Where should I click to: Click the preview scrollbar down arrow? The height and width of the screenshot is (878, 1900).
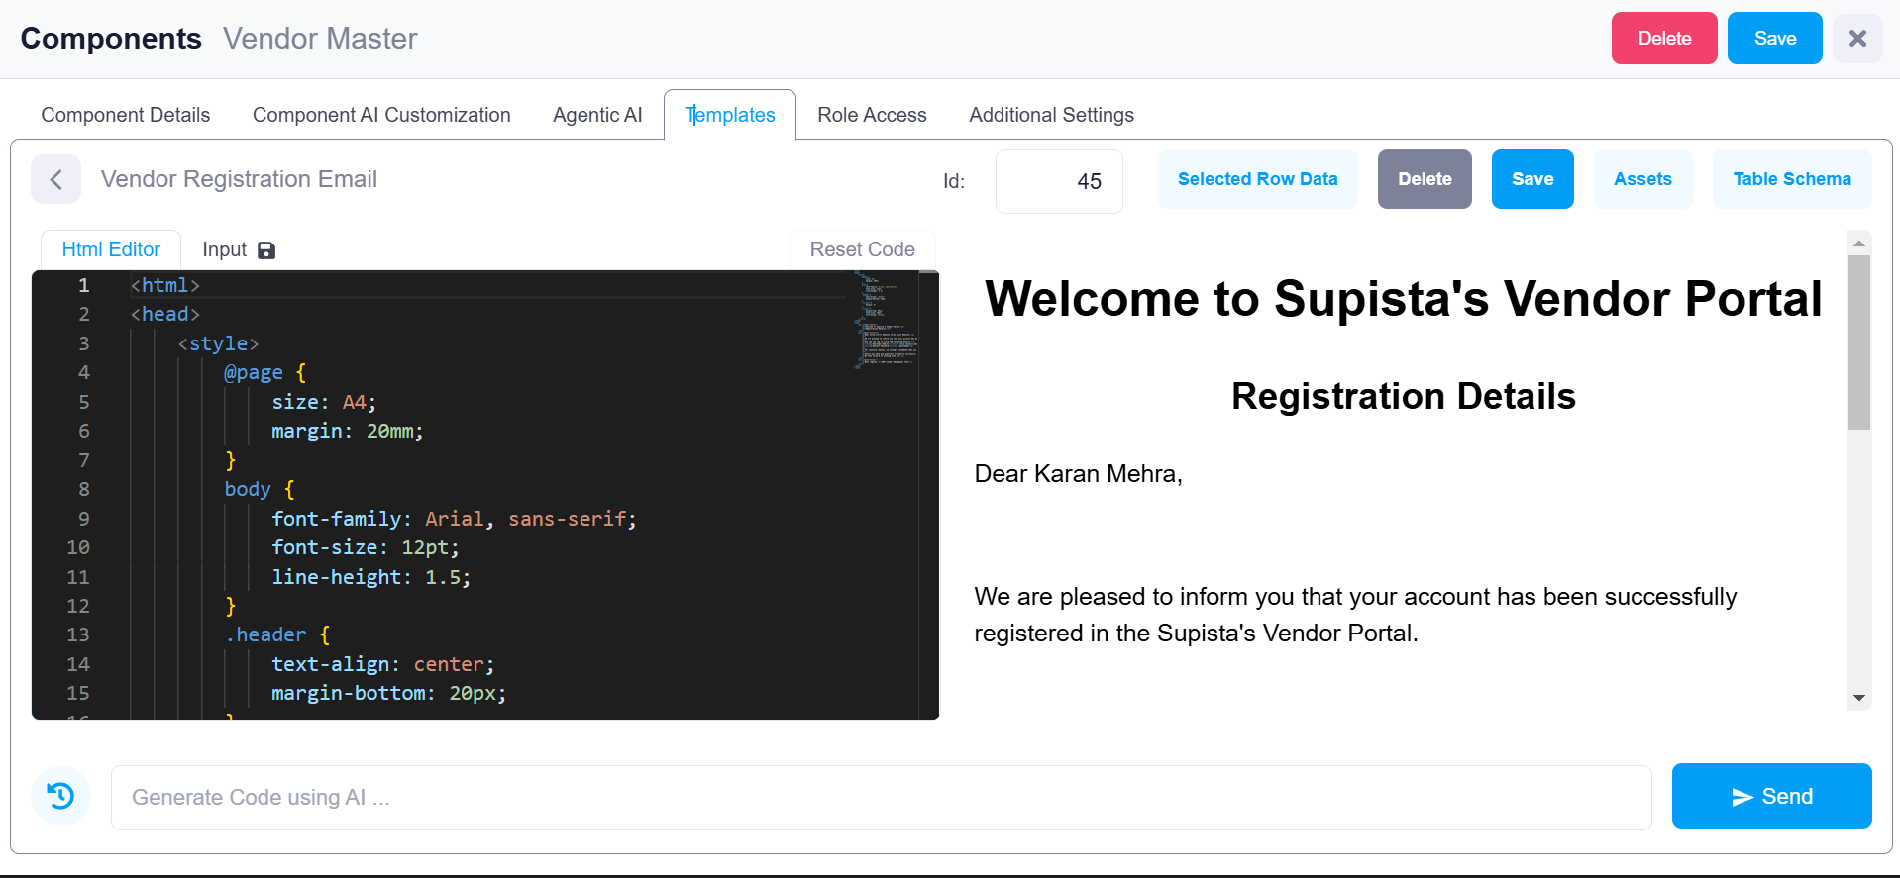click(1859, 698)
